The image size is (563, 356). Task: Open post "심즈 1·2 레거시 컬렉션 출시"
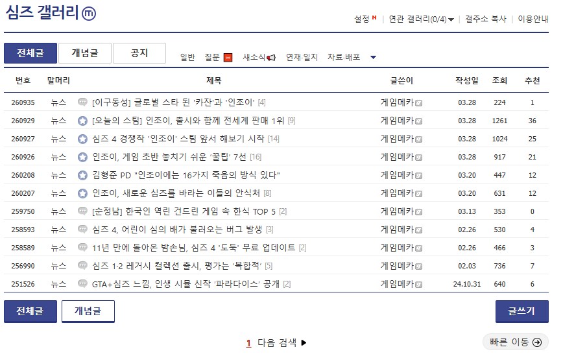click(176, 266)
